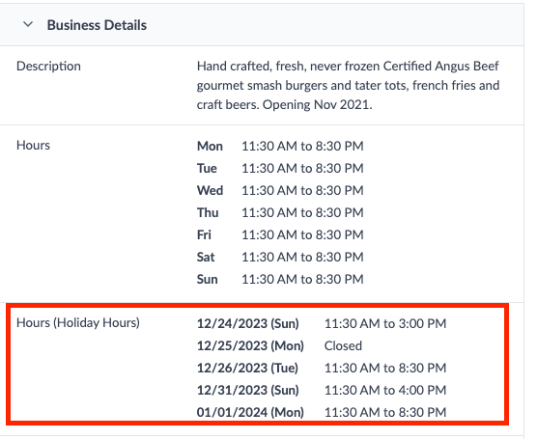
Task: Click the 11:30 AM to 3:00 PM holiday time
Action: [385, 323]
